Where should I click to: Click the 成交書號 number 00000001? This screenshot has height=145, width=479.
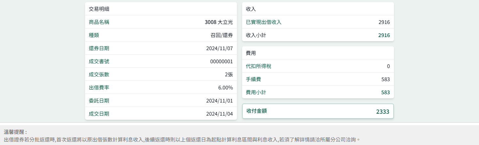[221, 62]
